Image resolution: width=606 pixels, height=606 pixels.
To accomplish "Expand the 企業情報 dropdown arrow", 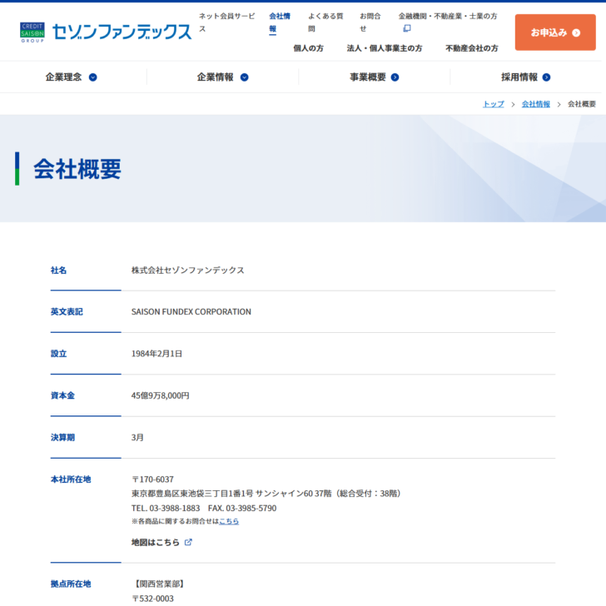I will 244,77.
